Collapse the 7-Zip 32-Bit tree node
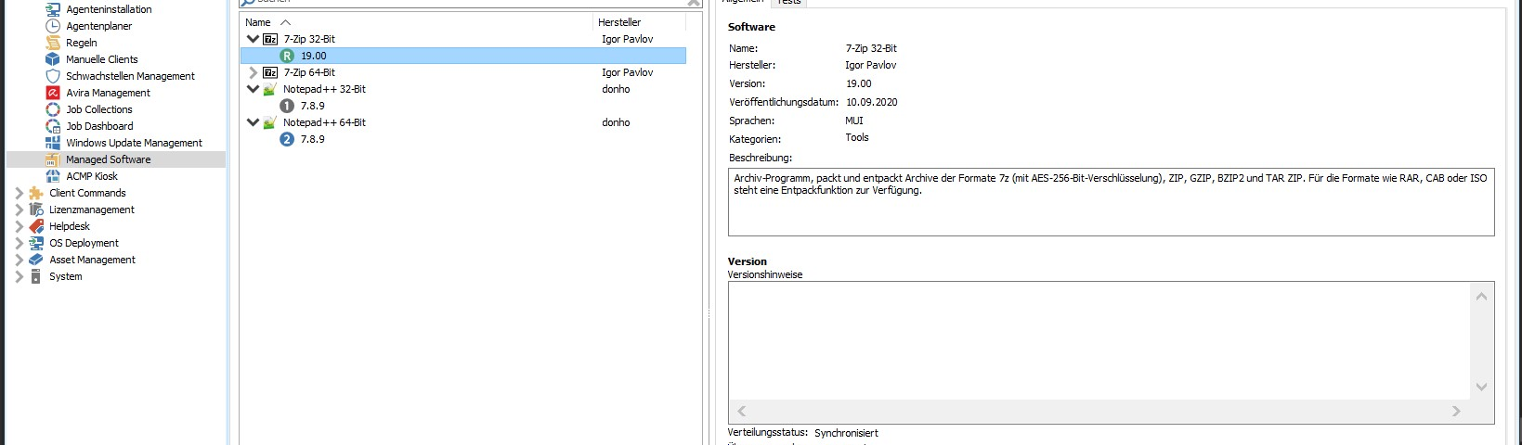Image resolution: width=1522 pixels, height=445 pixels. 253,39
